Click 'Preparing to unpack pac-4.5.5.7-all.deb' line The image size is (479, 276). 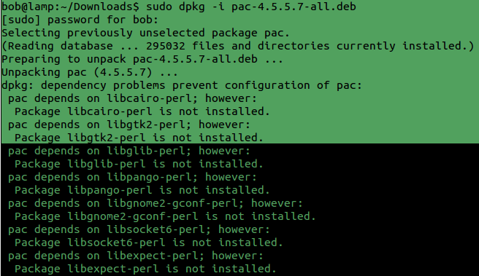tap(142, 59)
